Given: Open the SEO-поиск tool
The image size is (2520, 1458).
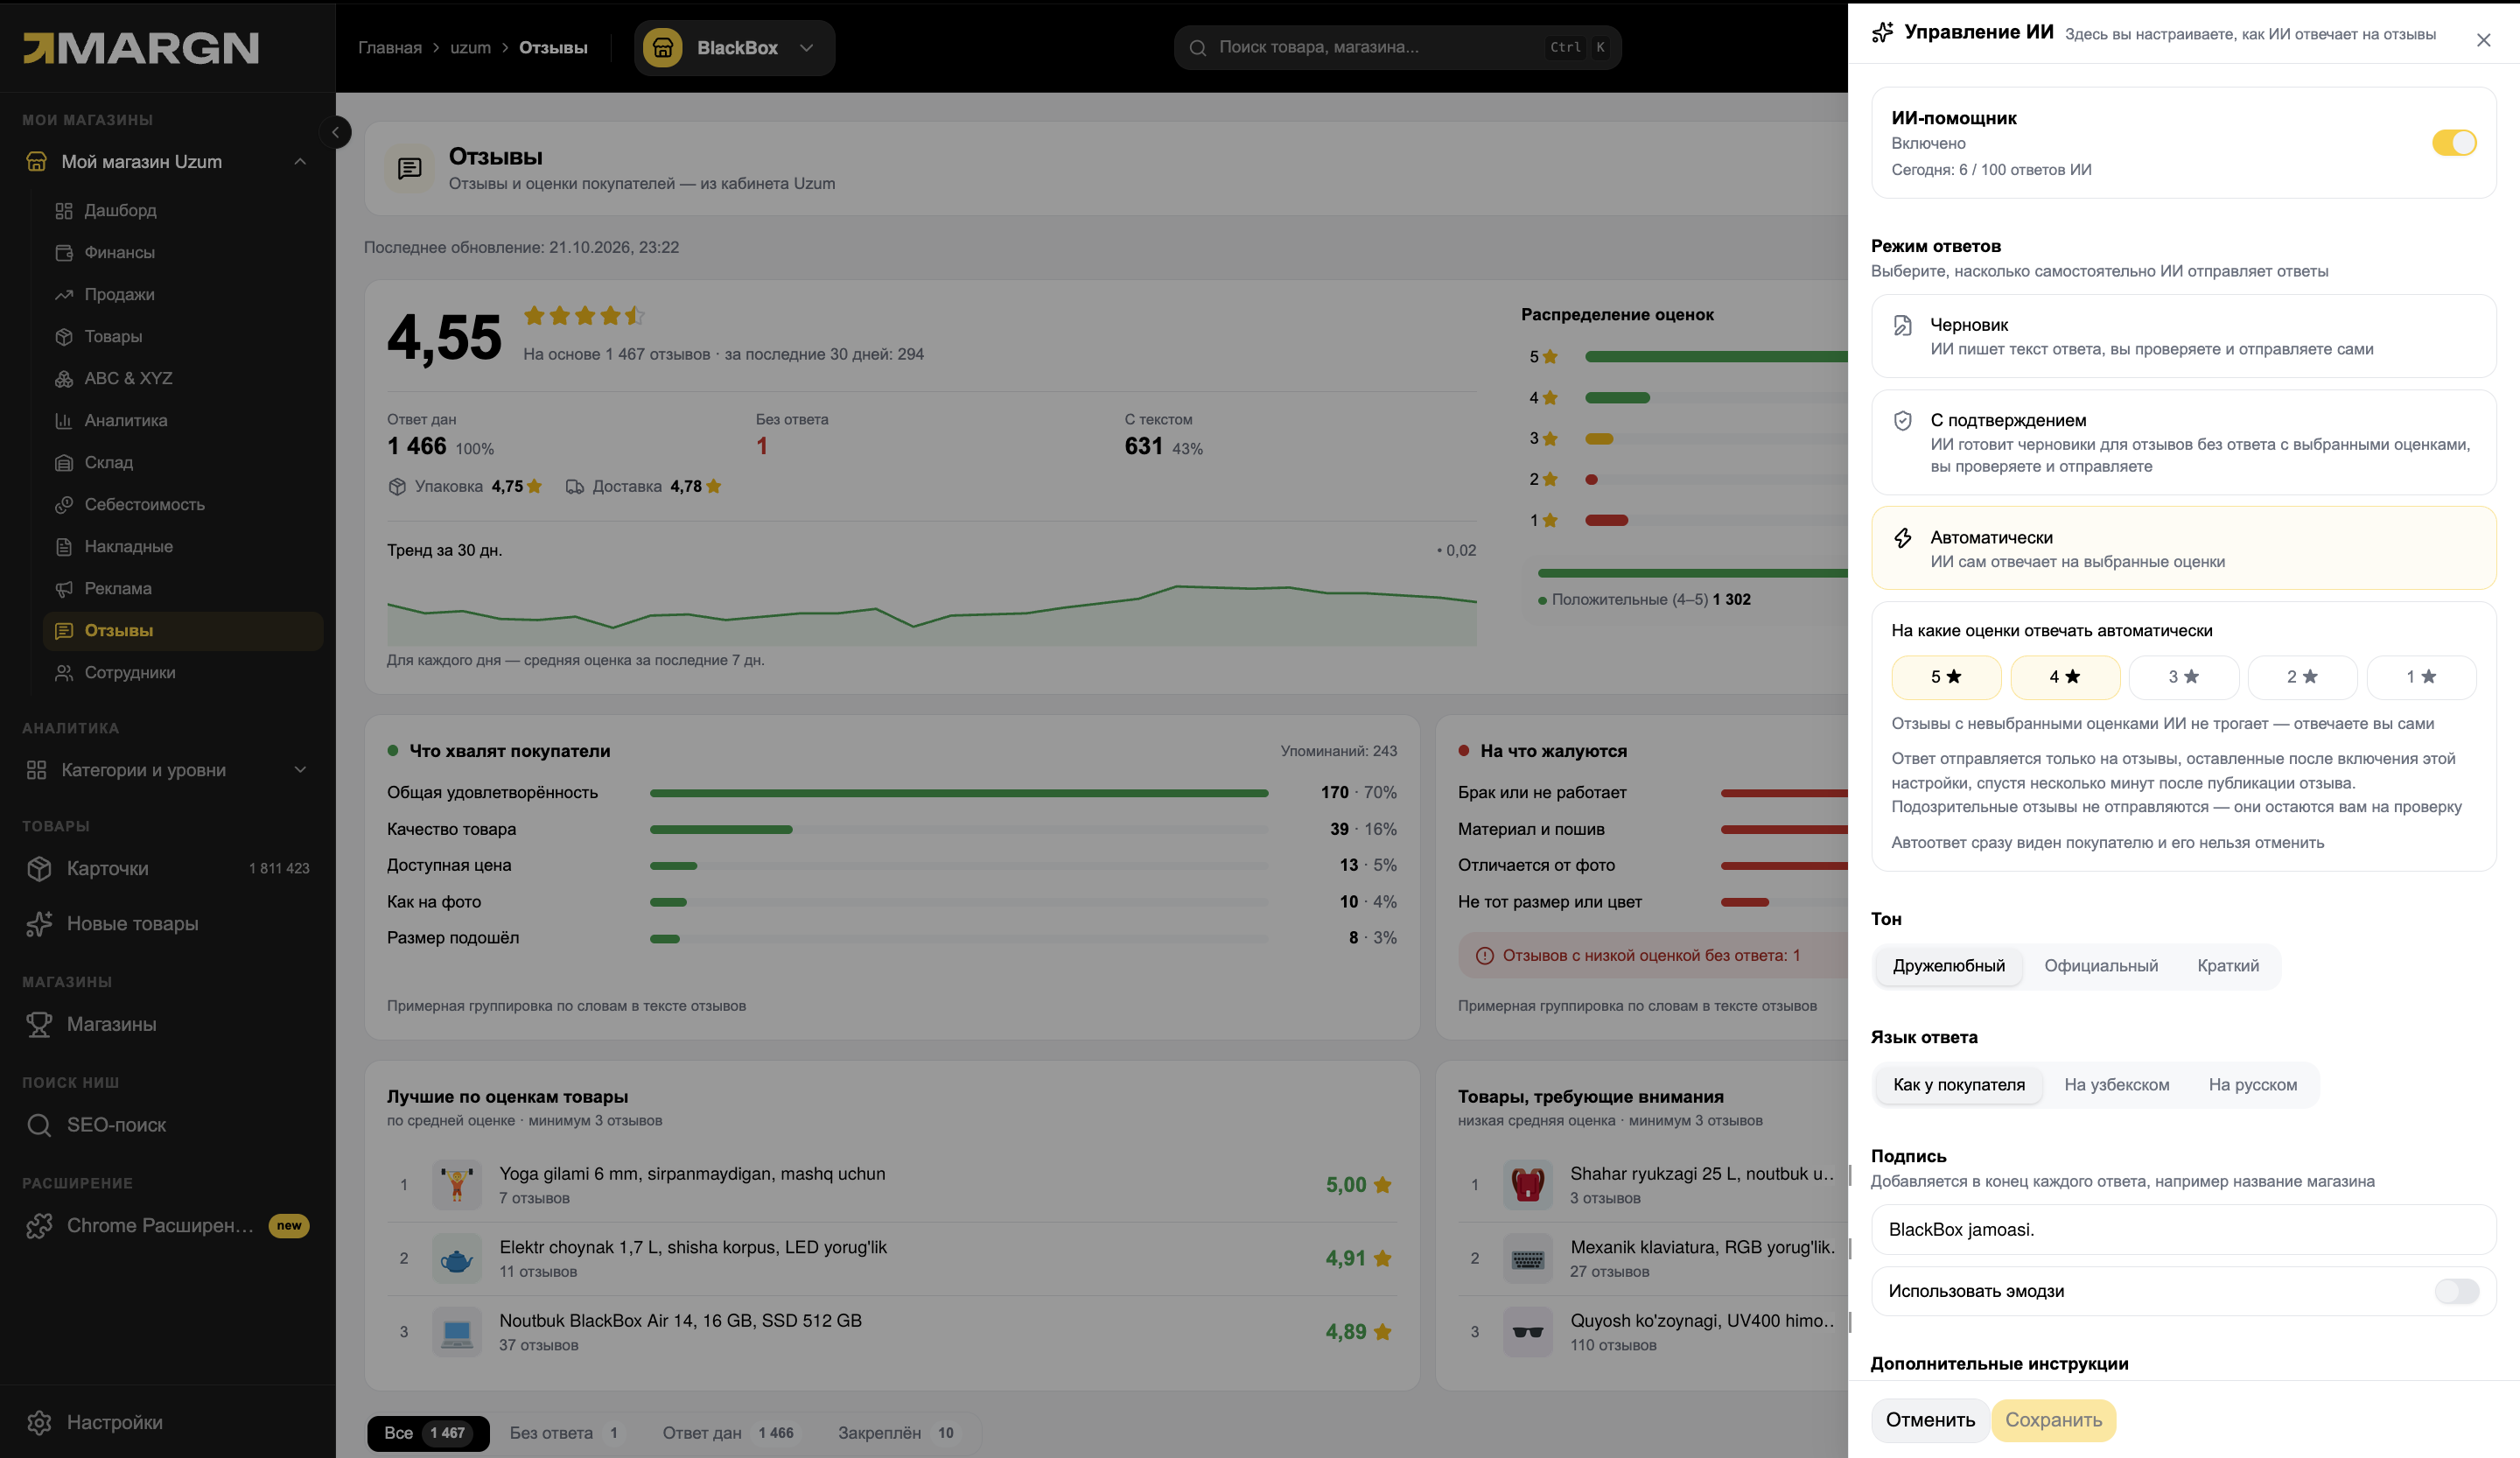Looking at the screenshot, I should 167,1125.
